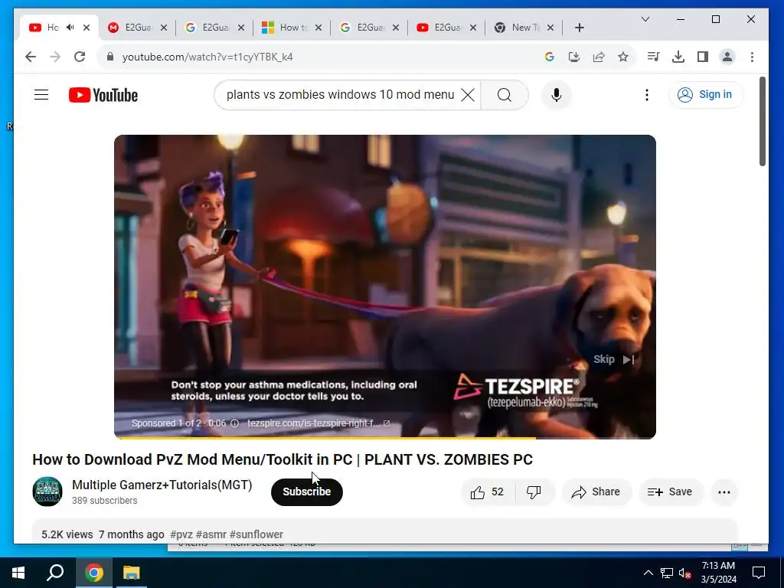The height and width of the screenshot is (588, 784).
Task: Share this page from address bar
Action: 599,57
